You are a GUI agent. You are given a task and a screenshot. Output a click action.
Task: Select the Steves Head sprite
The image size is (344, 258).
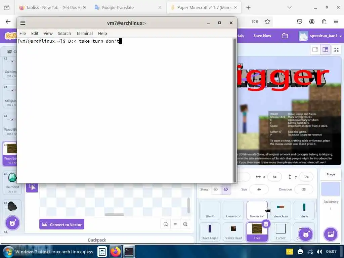[x=233, y=232]
